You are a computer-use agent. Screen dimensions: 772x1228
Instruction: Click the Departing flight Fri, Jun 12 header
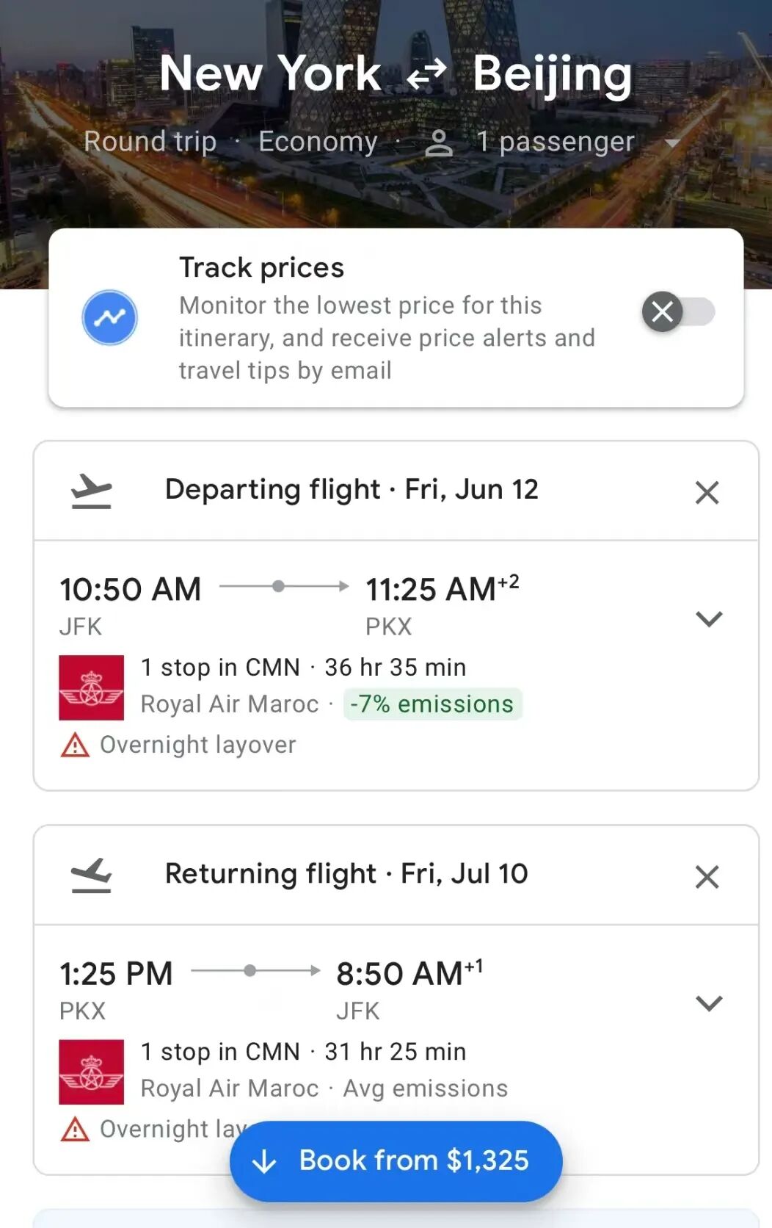352,490
